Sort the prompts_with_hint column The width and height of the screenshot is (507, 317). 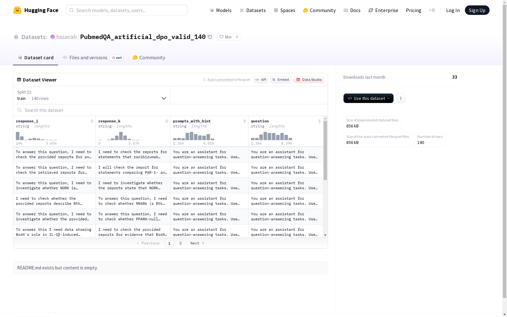point(245,121)
